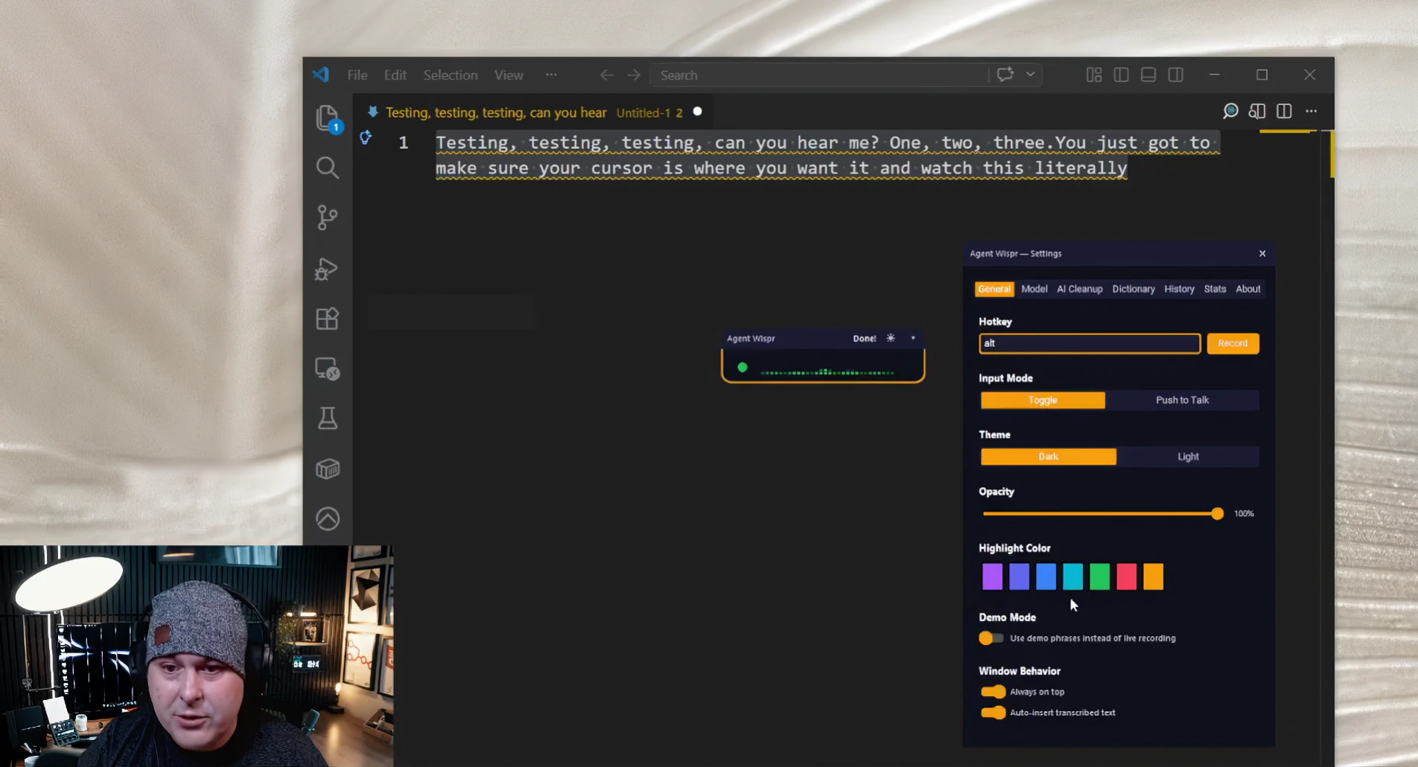
Task: Click the hotkey input field showing alt
Action: click(x=1089, y=343)
